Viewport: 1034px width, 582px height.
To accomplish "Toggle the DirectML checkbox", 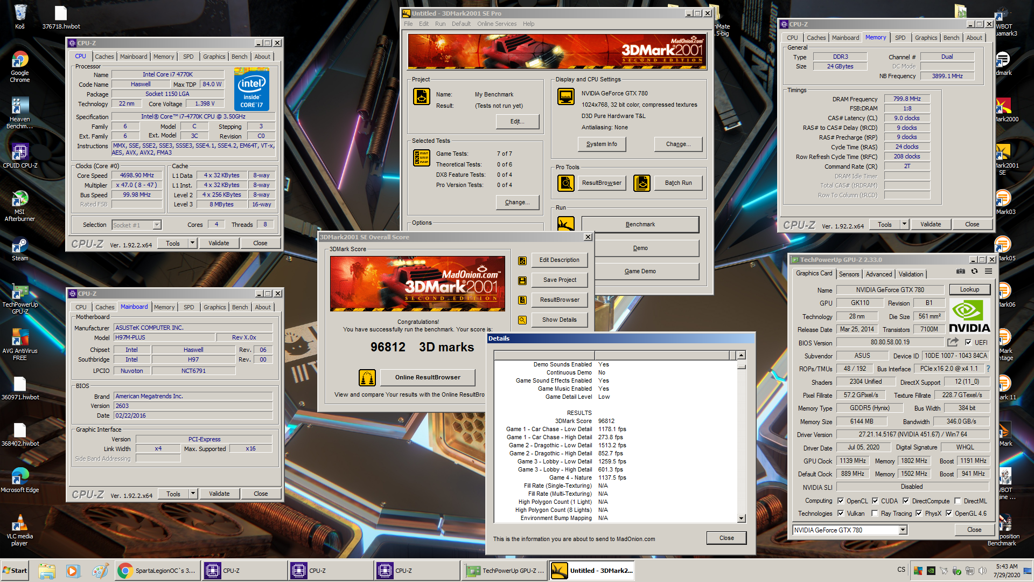I will pyautogui.click(x=958, y=501).
